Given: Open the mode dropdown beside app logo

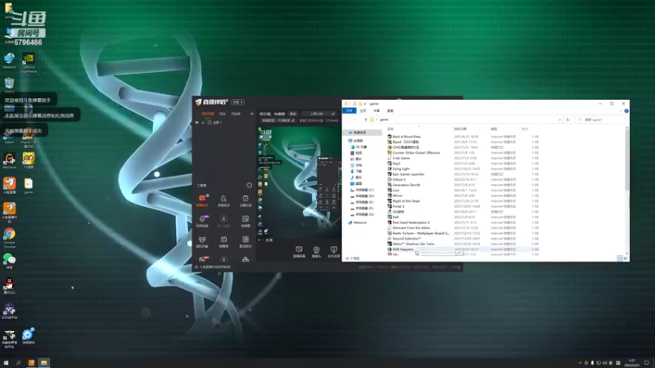Looking at the screenshot, I should tap(237, 102).
